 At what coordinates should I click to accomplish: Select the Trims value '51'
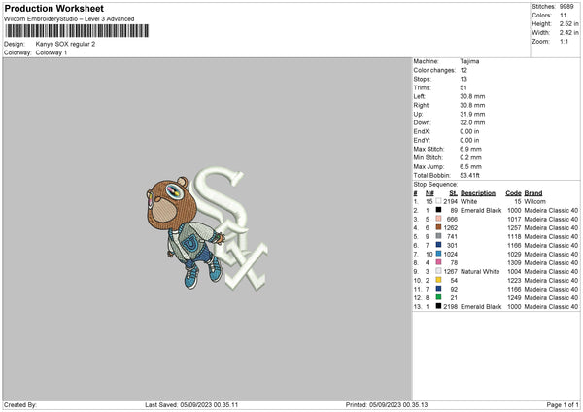pyautogui.click(x=463, y=87)
